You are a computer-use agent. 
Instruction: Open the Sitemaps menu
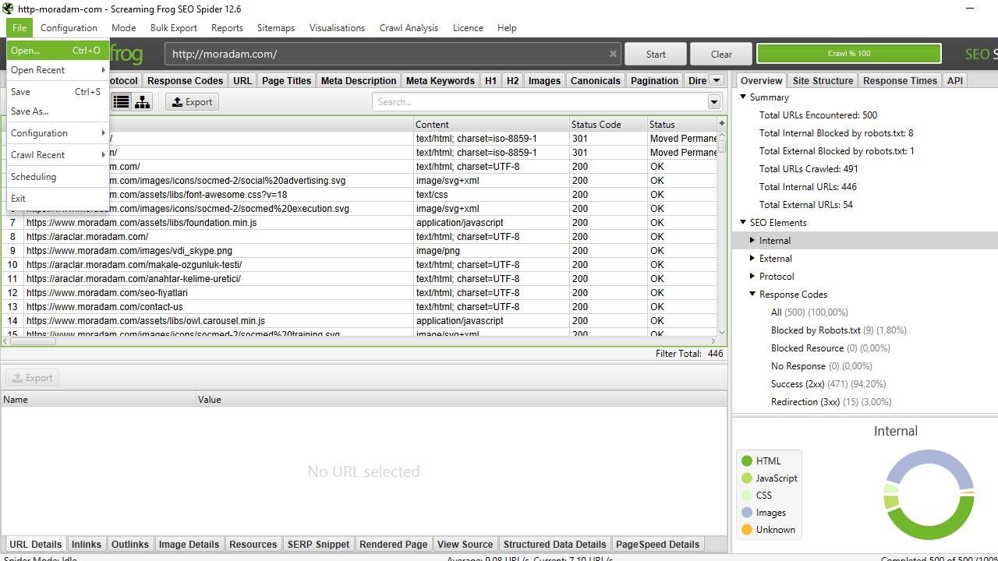point(276,28)
